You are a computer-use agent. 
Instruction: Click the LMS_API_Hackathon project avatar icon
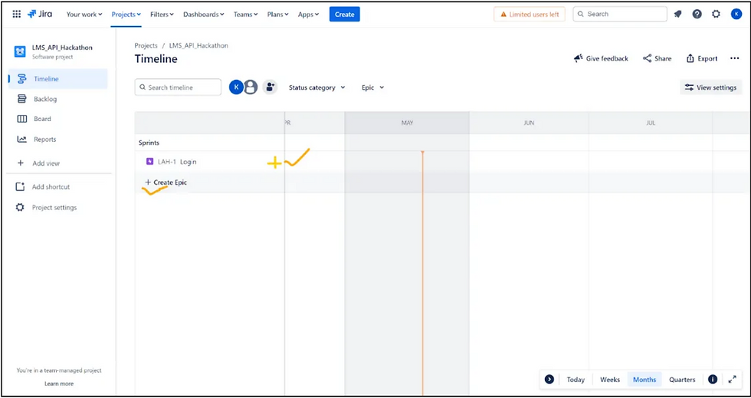[x=20, y=51]
